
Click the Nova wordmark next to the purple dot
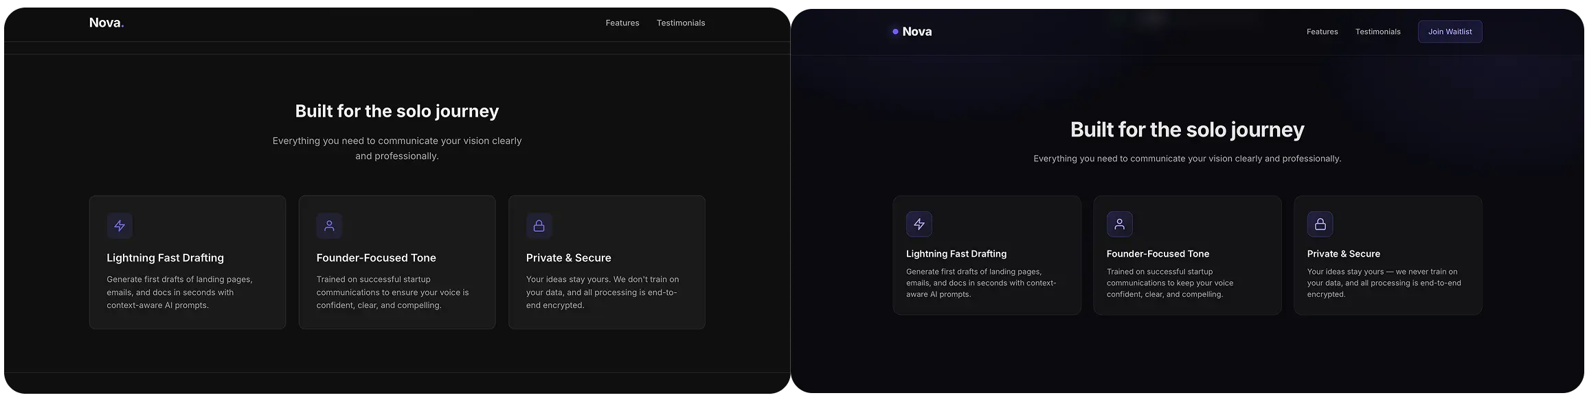[917, 32]
